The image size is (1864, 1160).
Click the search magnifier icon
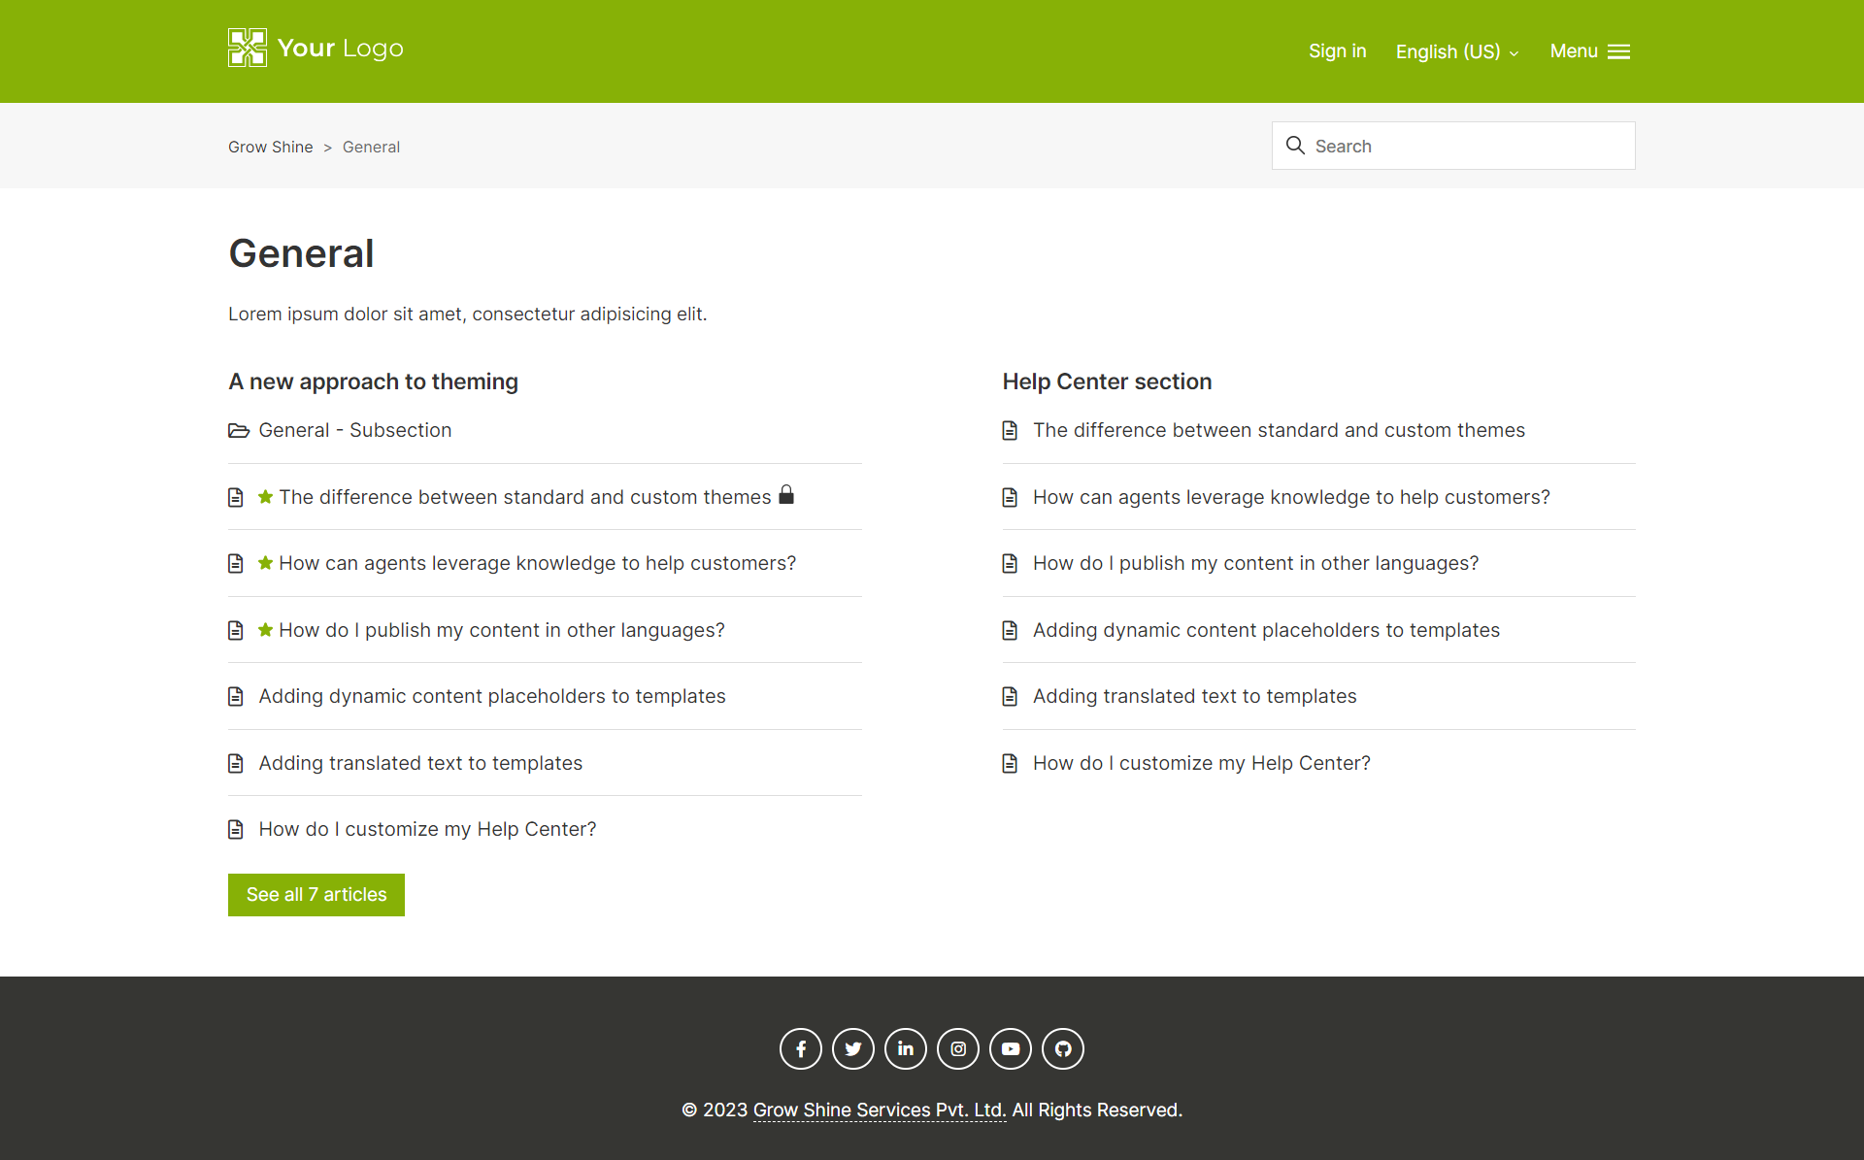point(1295,146)
